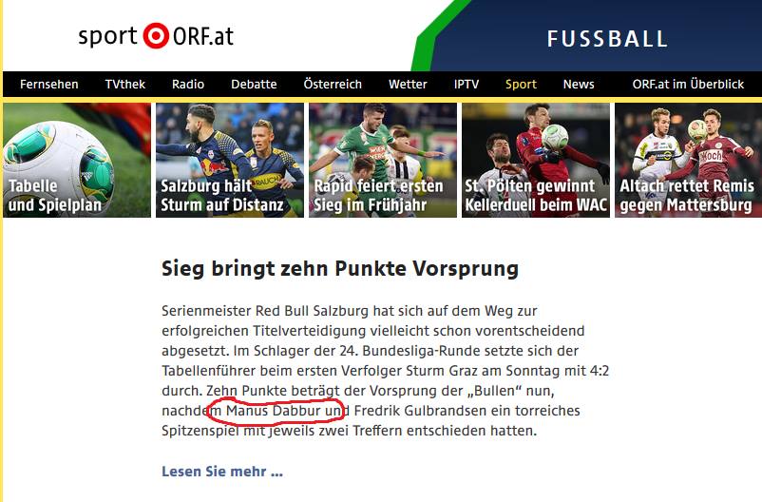Select Radio in the navigation bar

[188, 85]
